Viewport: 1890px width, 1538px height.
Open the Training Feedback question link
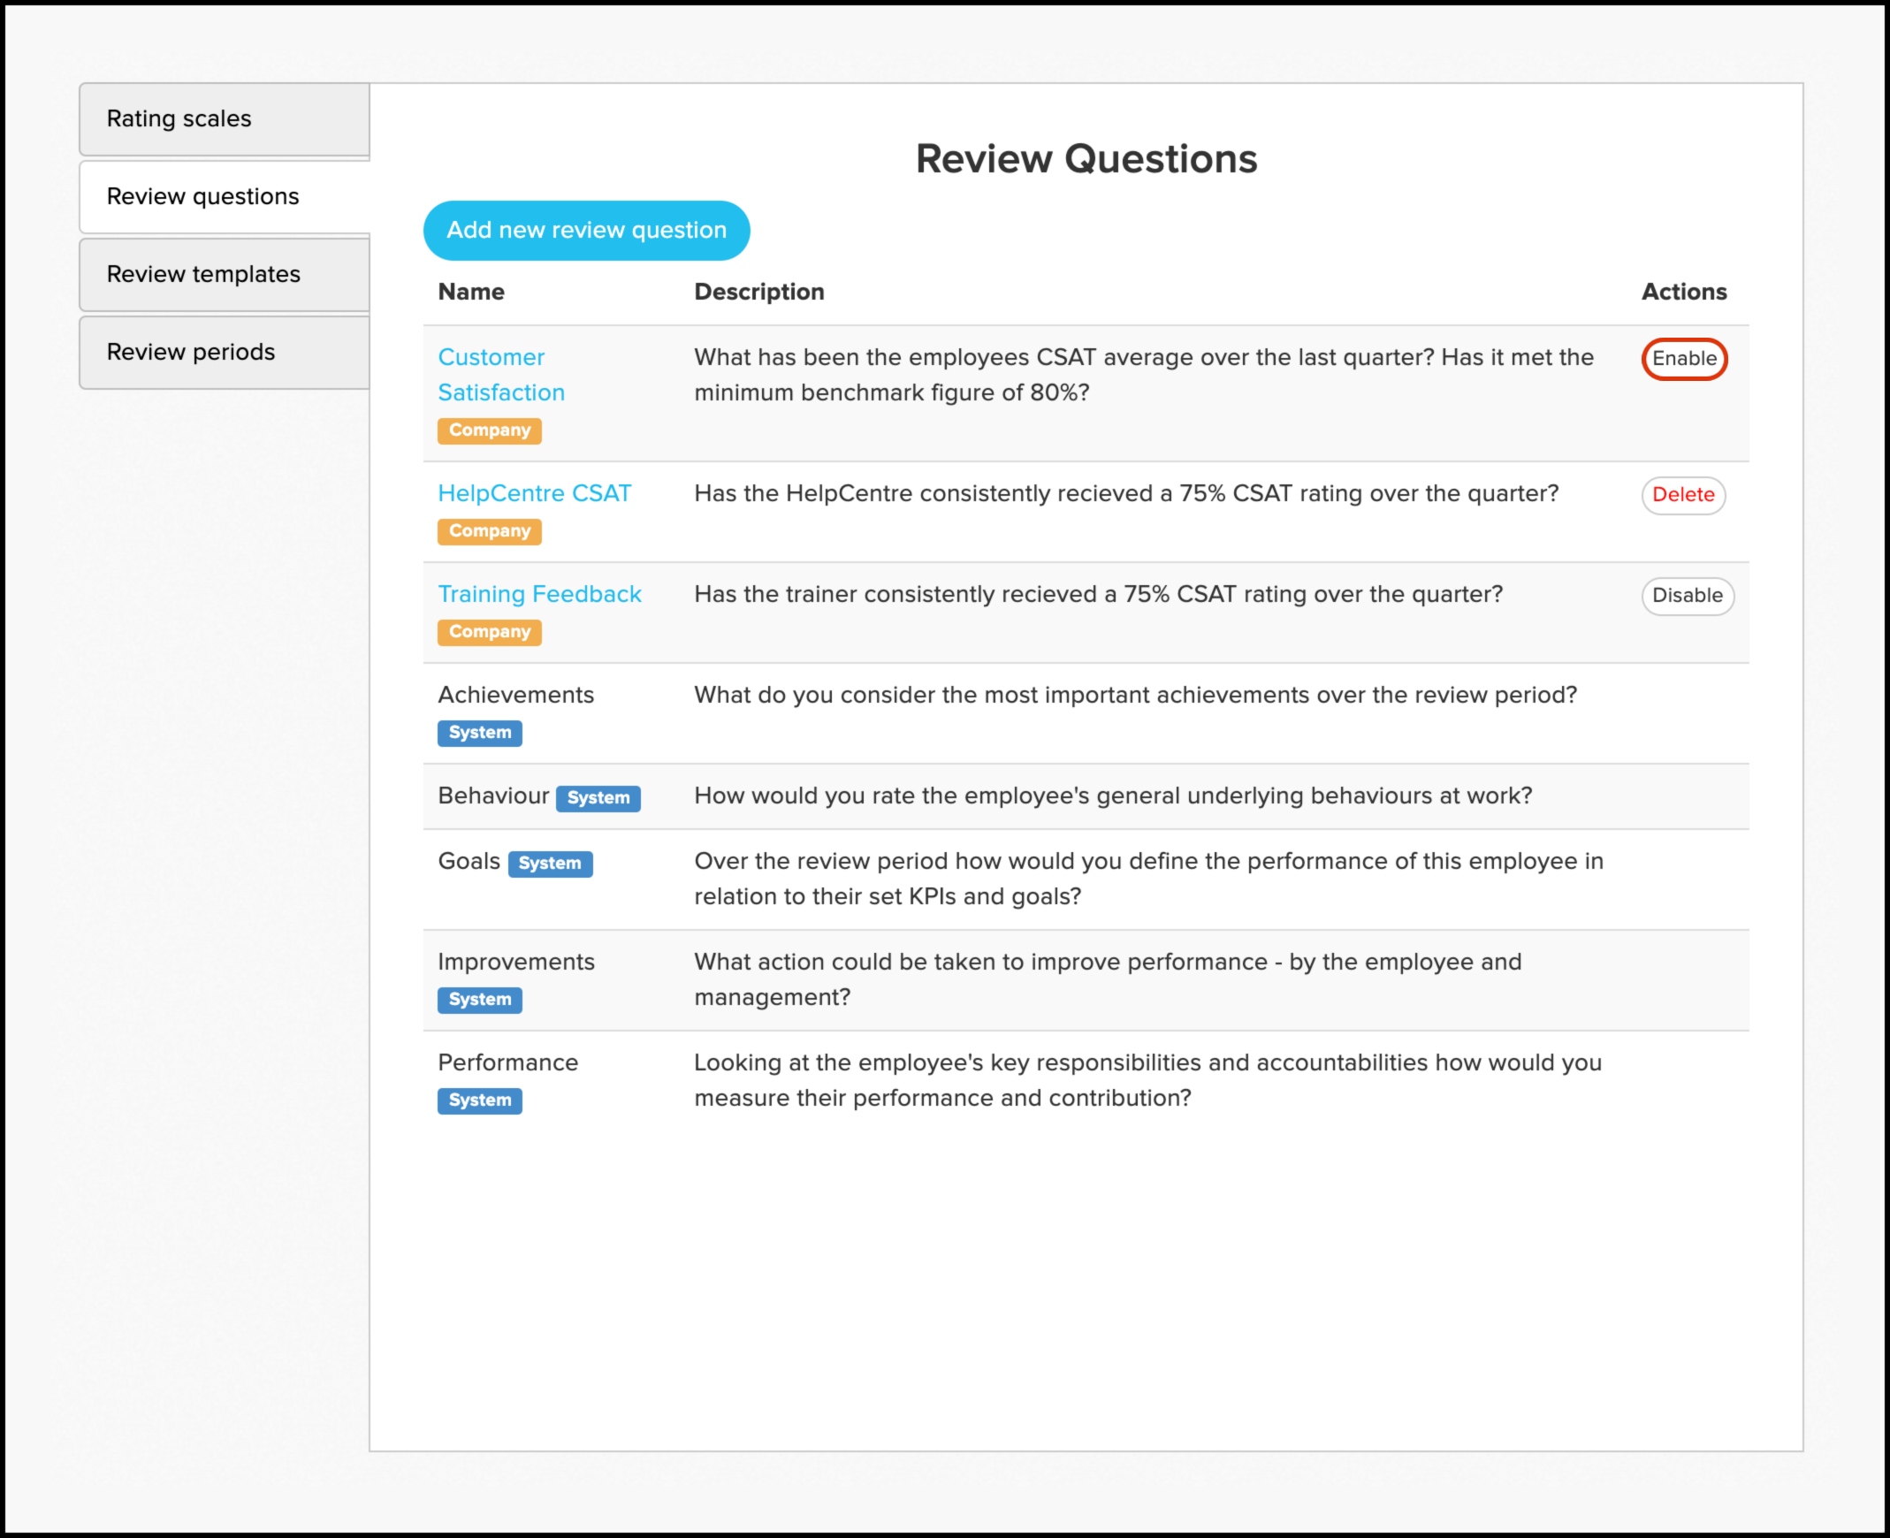pyautogui.click(x=538, y=595)
